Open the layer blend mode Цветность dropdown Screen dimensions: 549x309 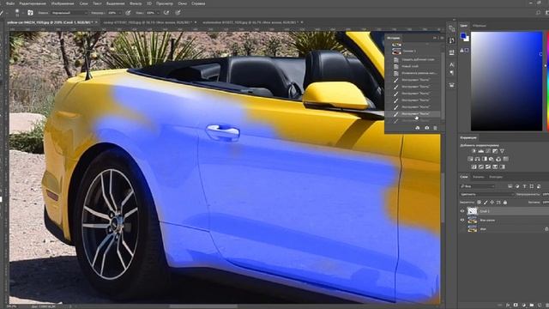[x=486, y=195]
